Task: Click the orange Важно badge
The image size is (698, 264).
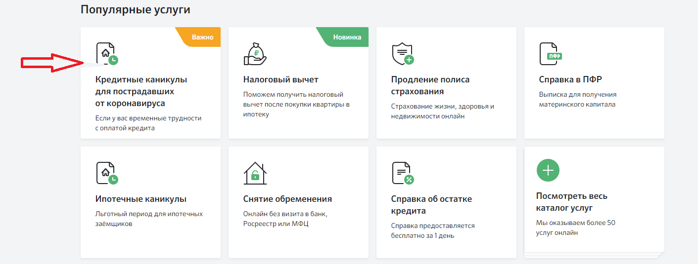Action: pos(202,37)
